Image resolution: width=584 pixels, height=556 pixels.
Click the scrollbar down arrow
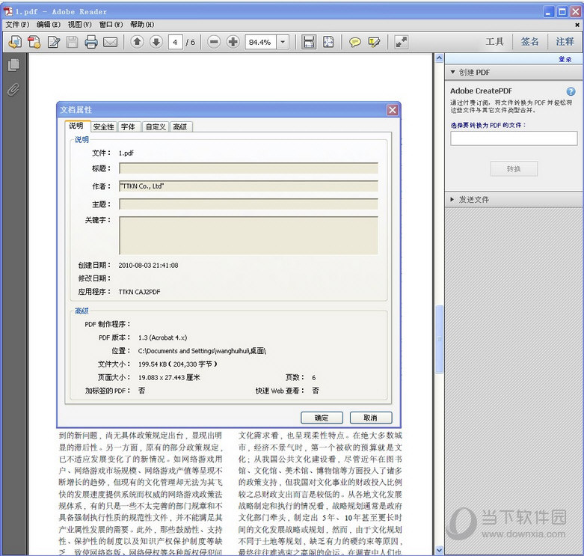tap(440, 550)
